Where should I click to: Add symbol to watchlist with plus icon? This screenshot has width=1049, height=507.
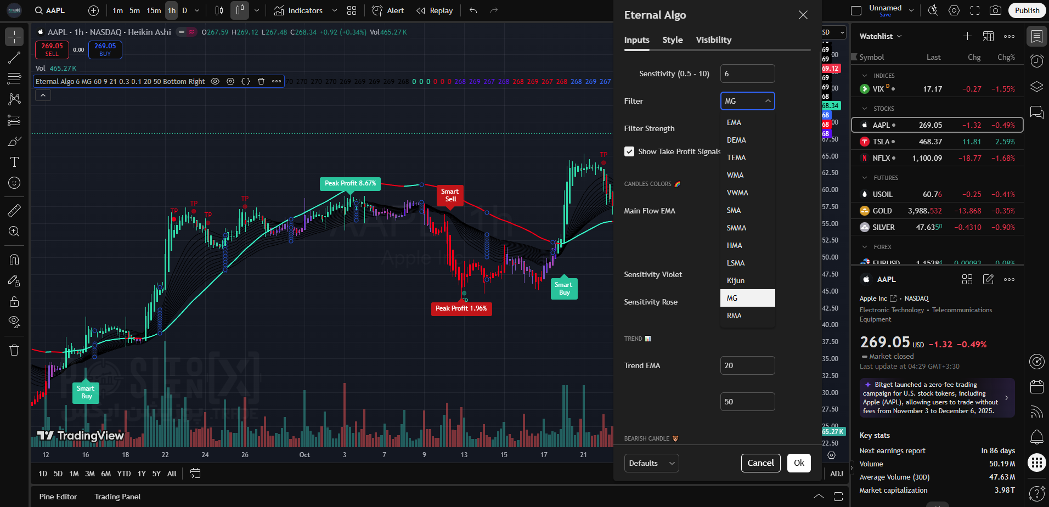[967, 36]
